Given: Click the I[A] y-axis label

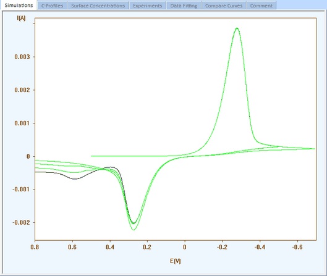Looking at the screenshot, I should [x=21, y=18].
